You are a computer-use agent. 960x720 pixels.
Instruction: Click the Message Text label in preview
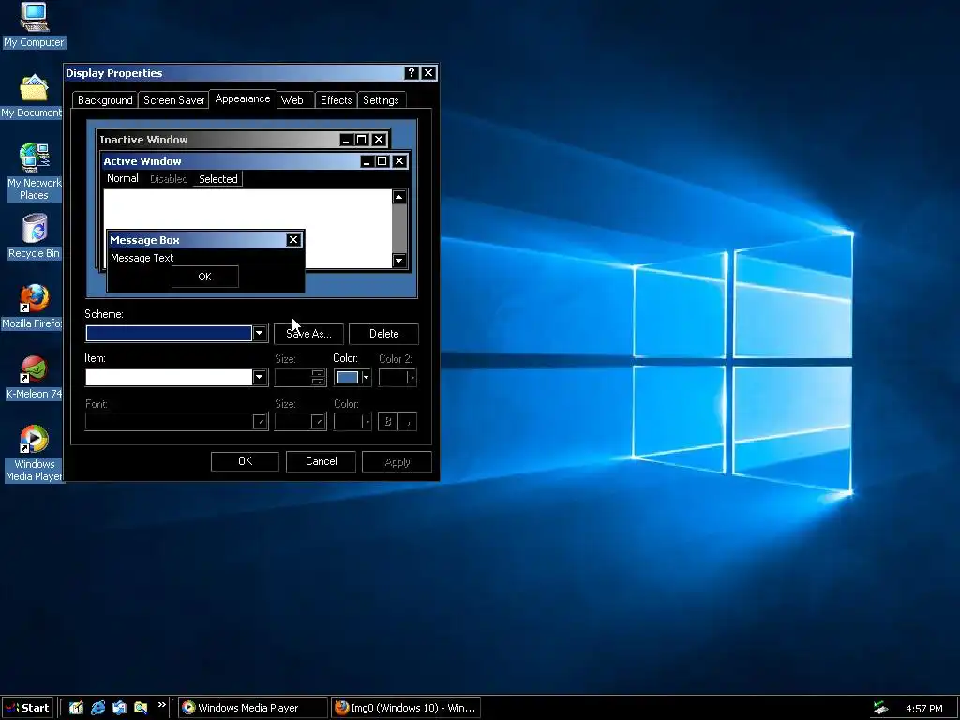point(142,258)
